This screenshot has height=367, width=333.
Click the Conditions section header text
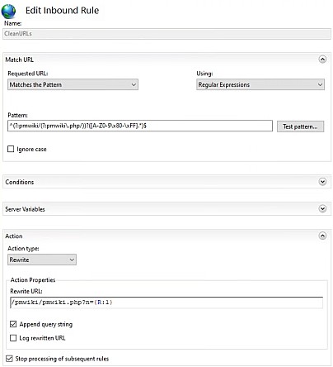tap(20, 182)
